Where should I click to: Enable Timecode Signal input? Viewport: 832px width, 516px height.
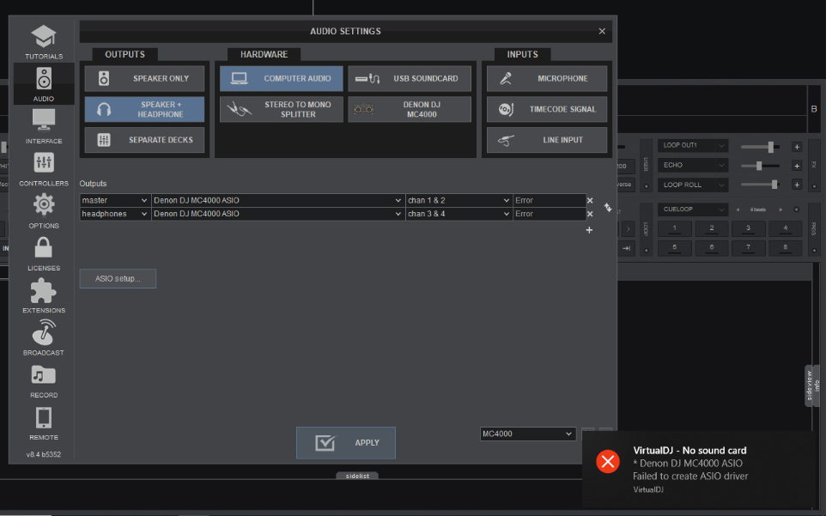[547, 109]
